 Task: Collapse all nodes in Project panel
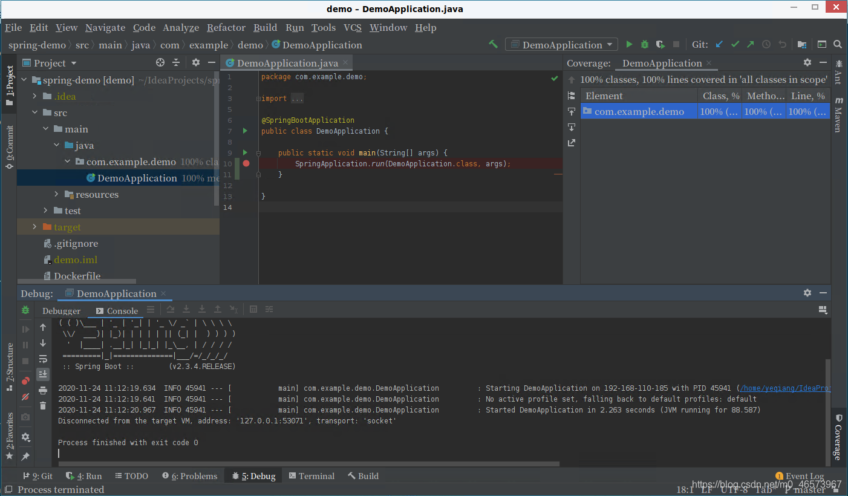tap(176, 62)
